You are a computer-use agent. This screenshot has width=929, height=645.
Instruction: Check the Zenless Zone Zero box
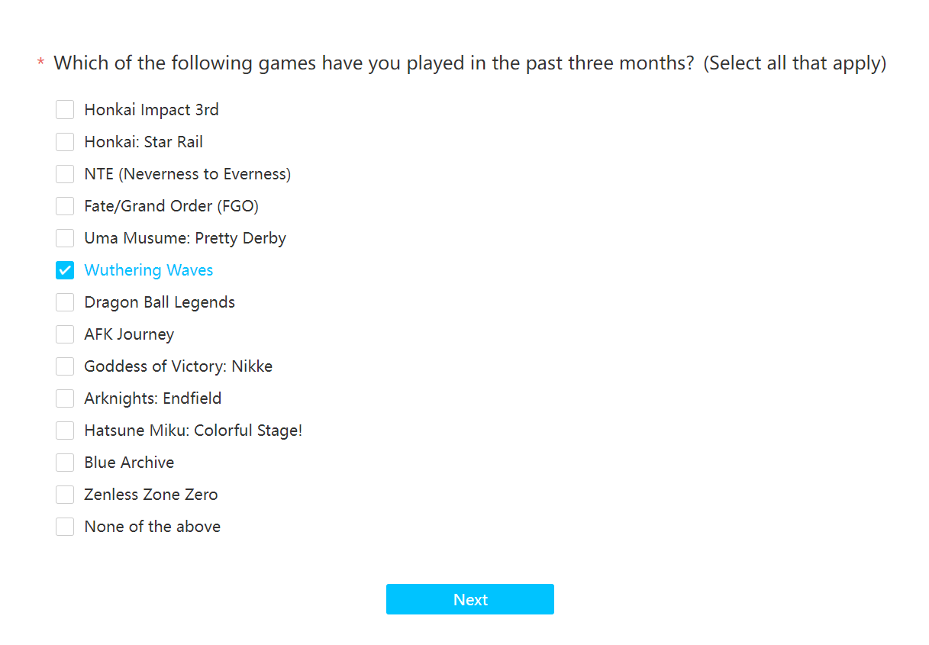[x=65, y=495]
